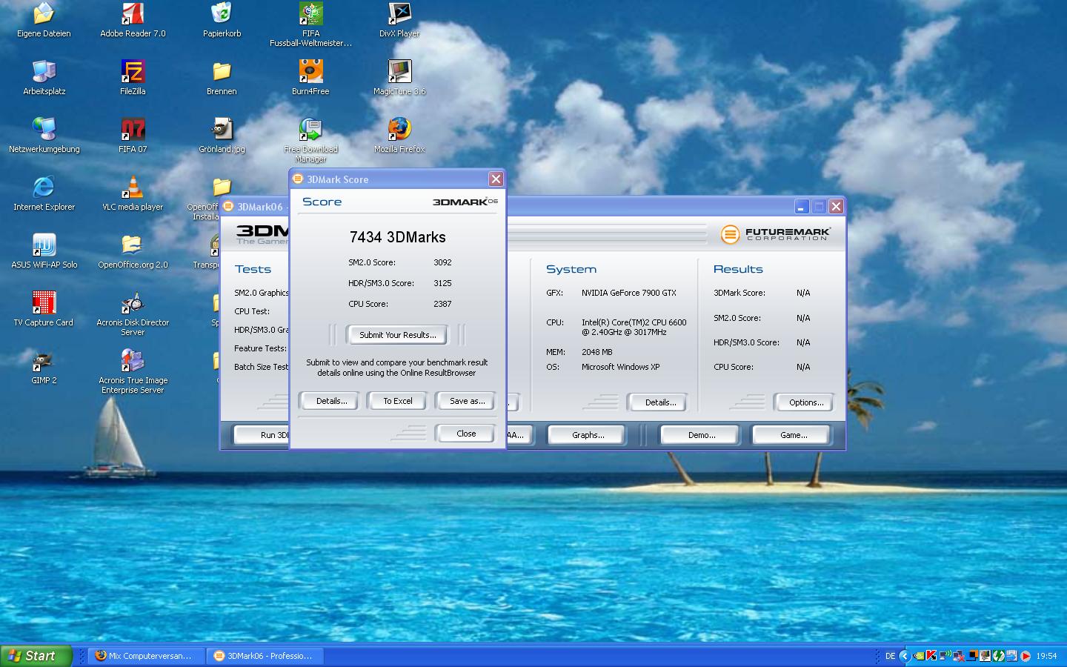Viewport: 1067px width, 667px height.
Task: Open Options under the Results section
Action: click(x=805, y=402)
